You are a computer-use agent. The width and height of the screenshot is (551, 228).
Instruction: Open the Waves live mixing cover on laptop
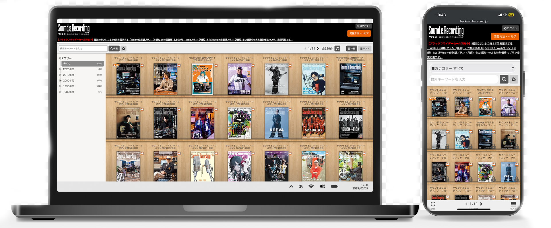click(350, 79)
